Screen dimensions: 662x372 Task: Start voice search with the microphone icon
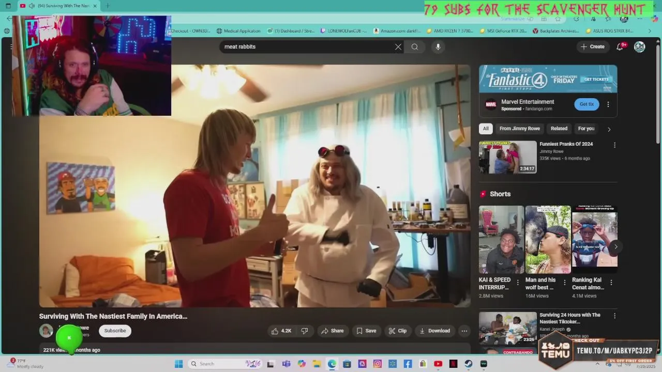438,47
